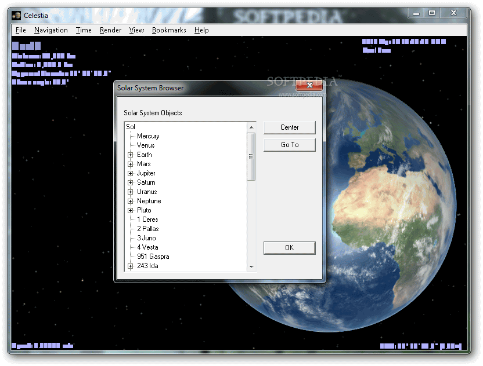
Task: Select Neptune in the object list
Action: (149, 201)
